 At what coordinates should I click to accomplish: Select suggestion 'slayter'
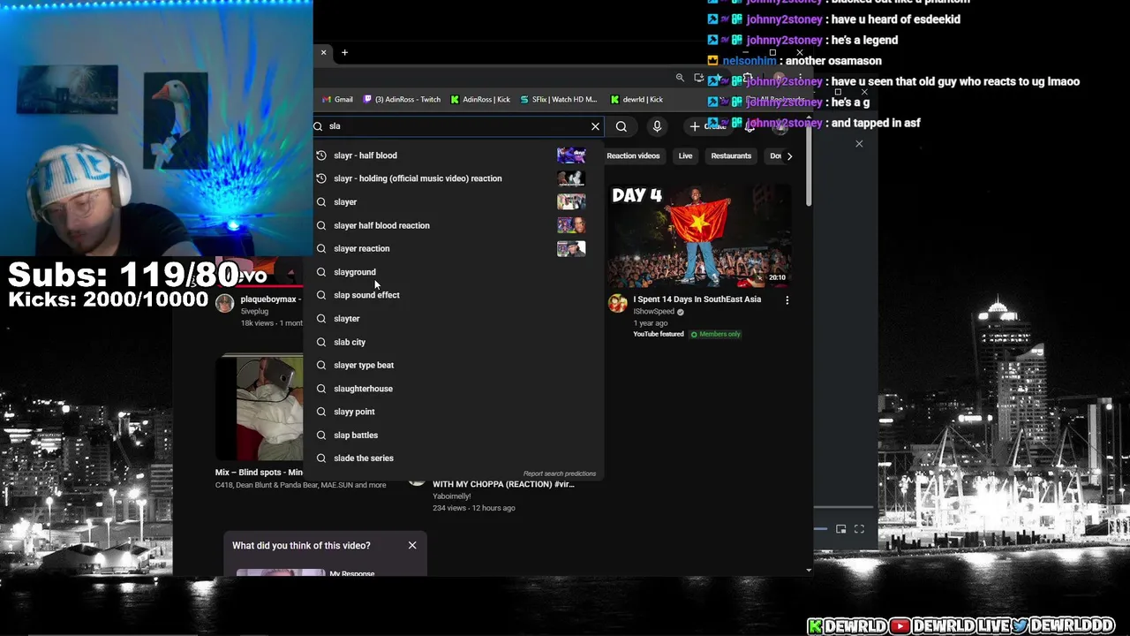point(454,319)
